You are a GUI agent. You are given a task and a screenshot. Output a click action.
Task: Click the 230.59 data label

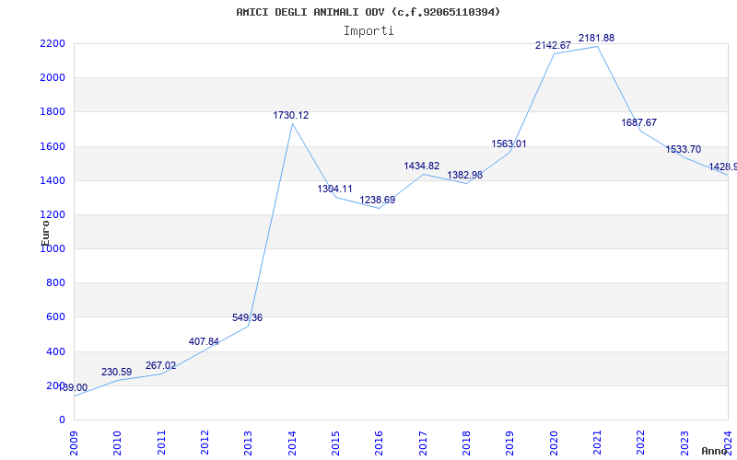117,373
